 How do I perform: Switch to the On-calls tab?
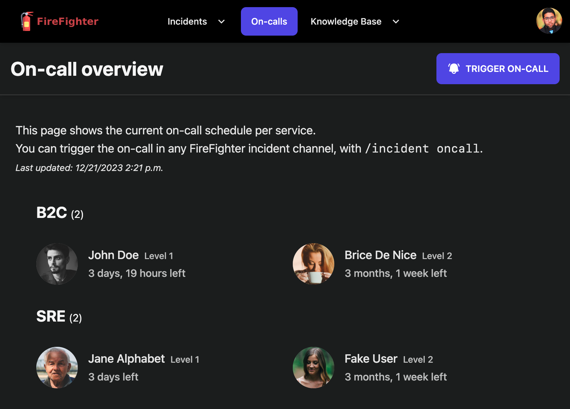pos(269,21)
